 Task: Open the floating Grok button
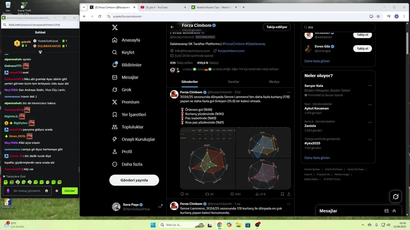396,196
